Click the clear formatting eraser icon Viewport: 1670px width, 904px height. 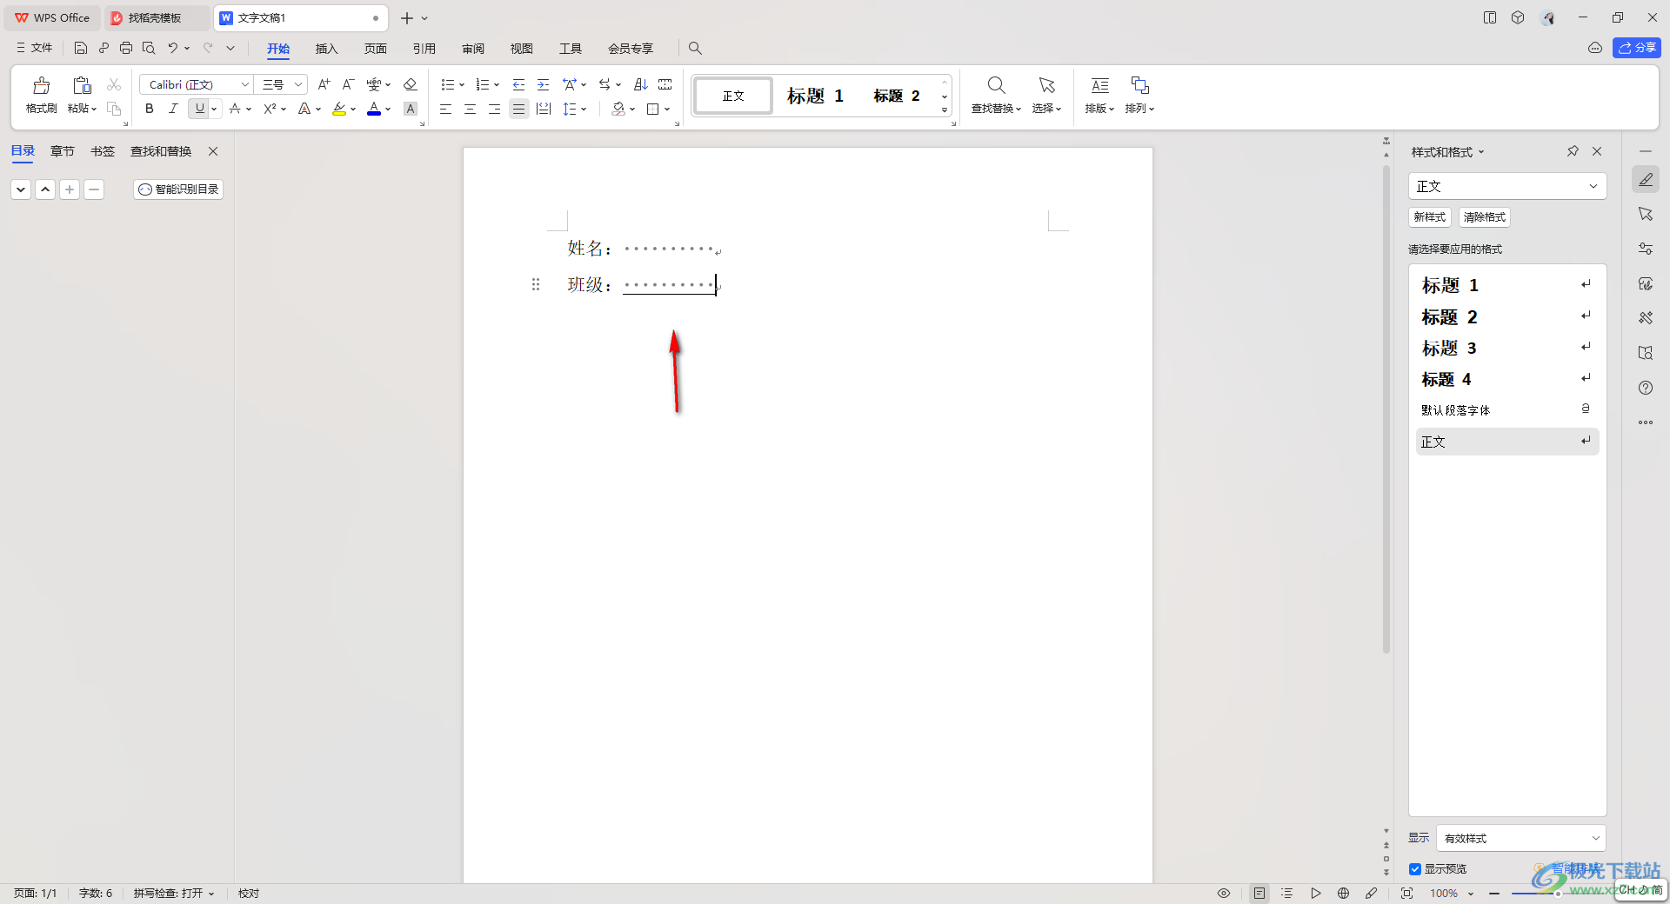coord(411,84)
